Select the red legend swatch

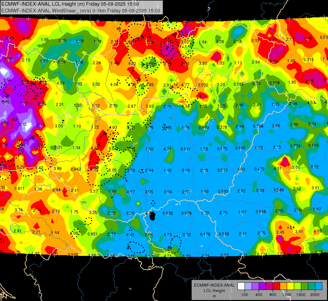click(x=276, y=286)
